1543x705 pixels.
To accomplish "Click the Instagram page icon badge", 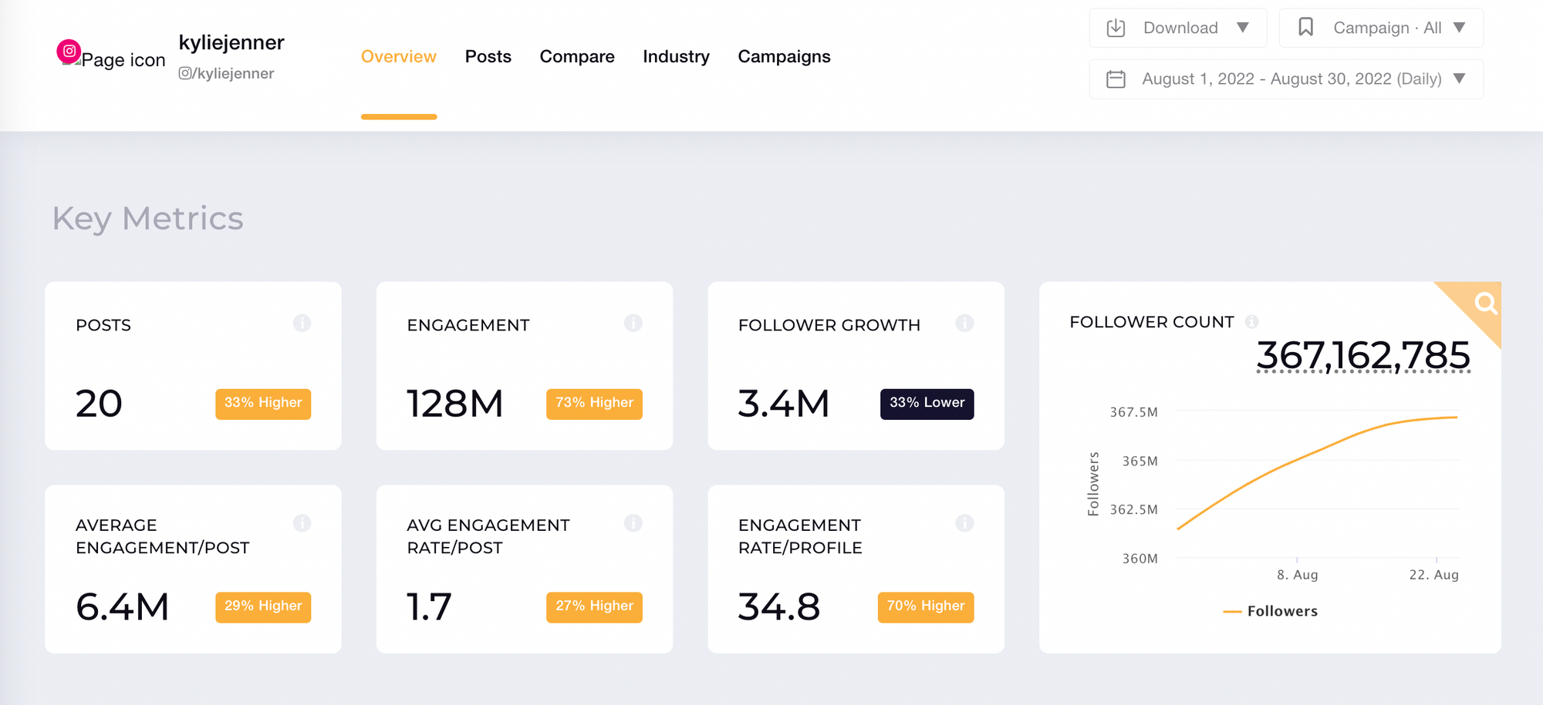I will click(x=69, y=52).
